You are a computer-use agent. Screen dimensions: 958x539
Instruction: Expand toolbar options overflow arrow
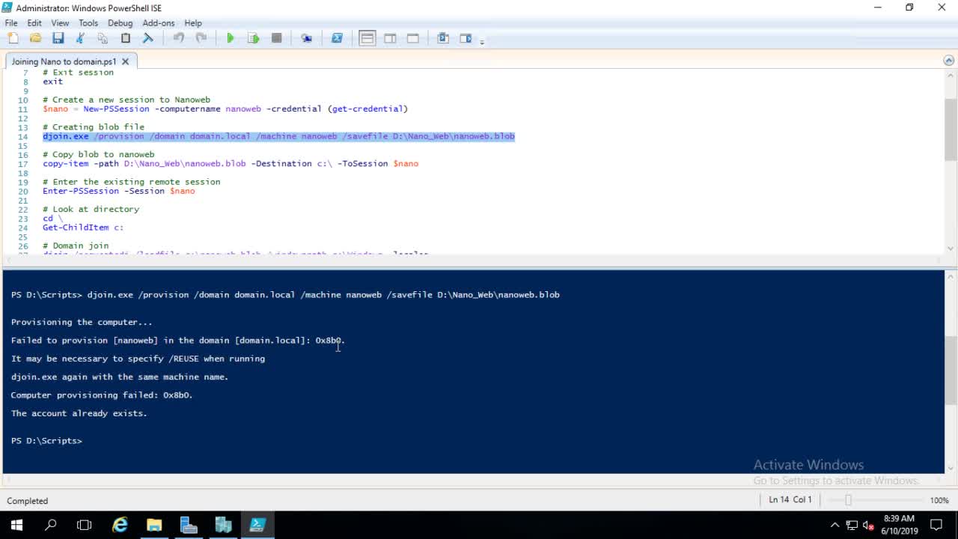click(482, 41)
